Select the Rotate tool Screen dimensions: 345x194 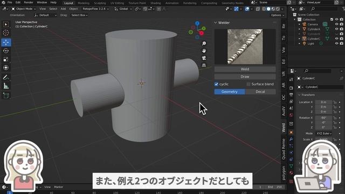point(6,51)
